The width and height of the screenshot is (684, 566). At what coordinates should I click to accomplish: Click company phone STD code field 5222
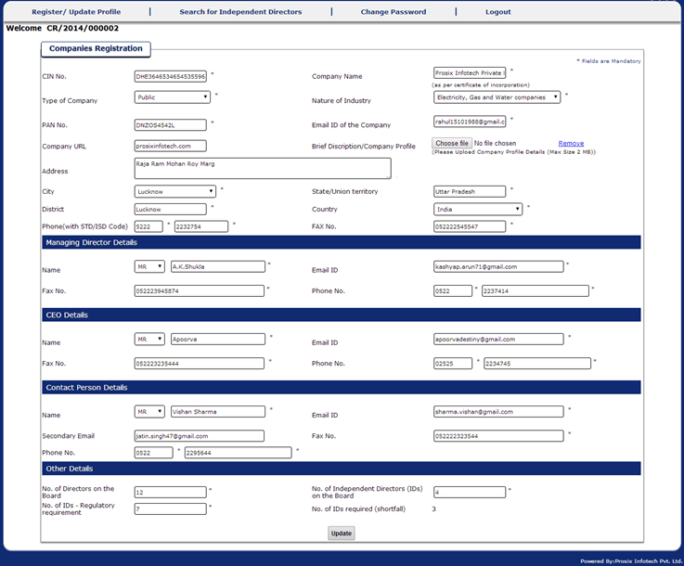click(148, 226)
